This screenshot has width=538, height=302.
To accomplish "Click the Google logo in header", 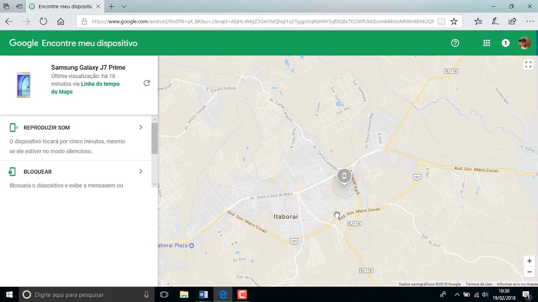I will click(24, 43).
